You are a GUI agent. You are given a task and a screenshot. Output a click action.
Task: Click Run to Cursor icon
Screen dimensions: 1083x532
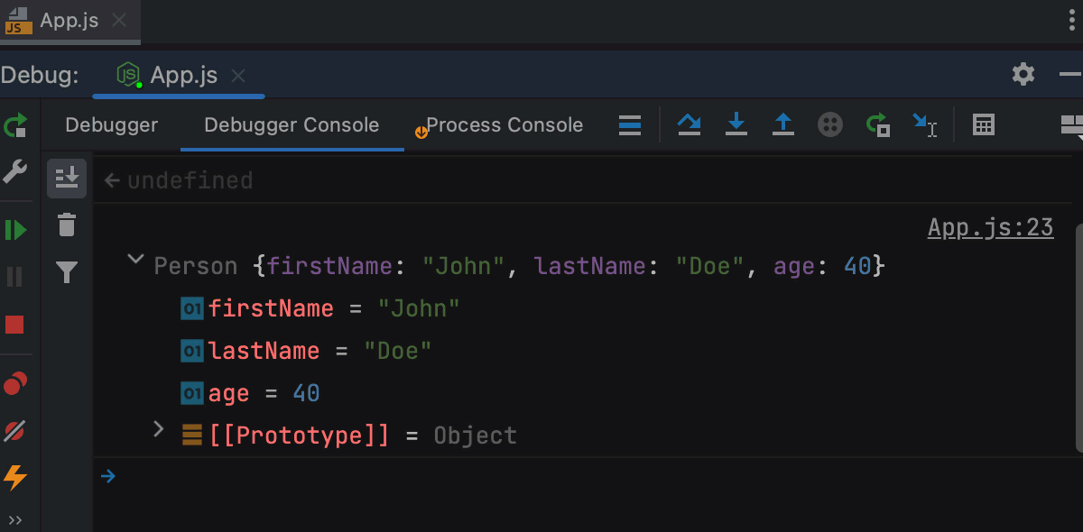coord(924,124)
